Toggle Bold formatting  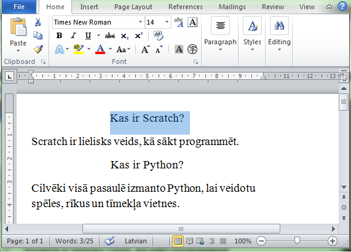click(60, 36)
